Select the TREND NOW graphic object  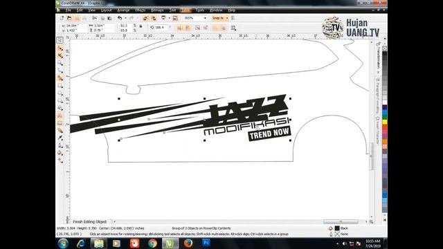pos(269,133)
